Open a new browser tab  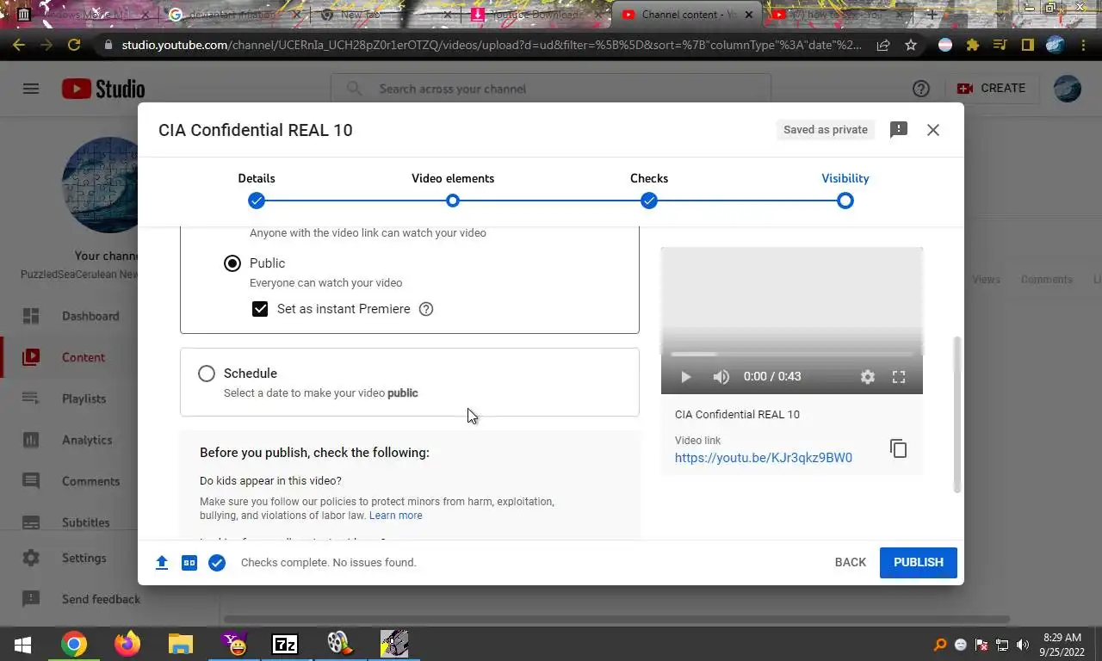coord(932,15)
